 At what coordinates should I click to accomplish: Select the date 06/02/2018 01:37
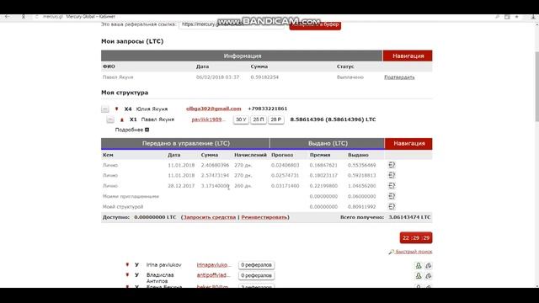coord(217,77)
